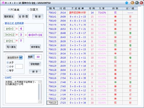The image size is (144, 108).
Task: Select the 等于 radio button
Action: (x=7, y=70)
